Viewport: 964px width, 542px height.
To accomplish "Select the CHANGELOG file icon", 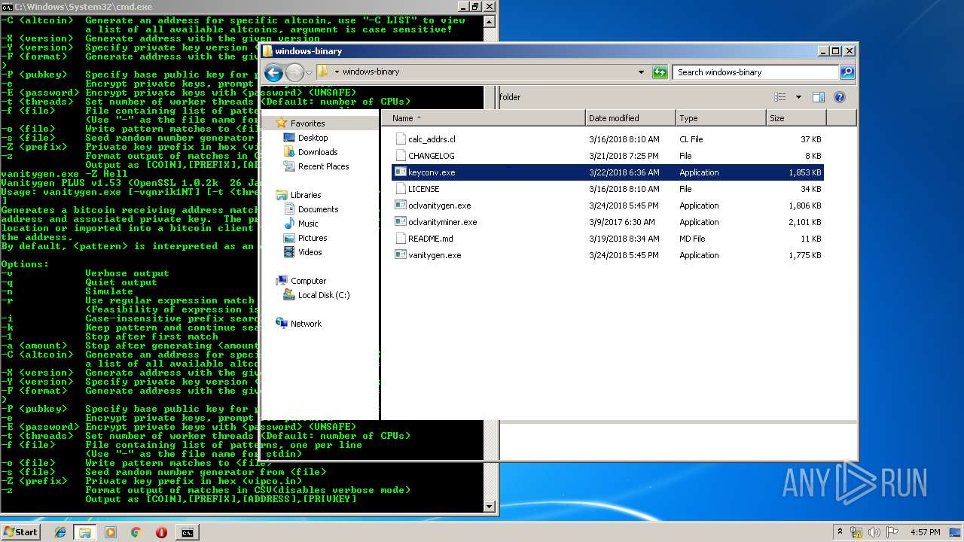I will pos(401,156).
